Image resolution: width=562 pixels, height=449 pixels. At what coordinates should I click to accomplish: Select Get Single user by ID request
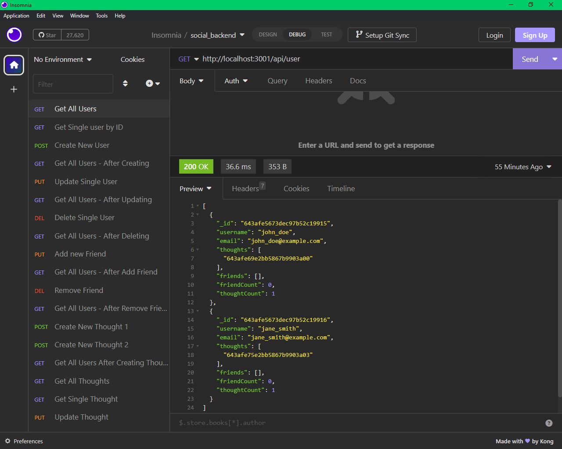click(99, 127)
